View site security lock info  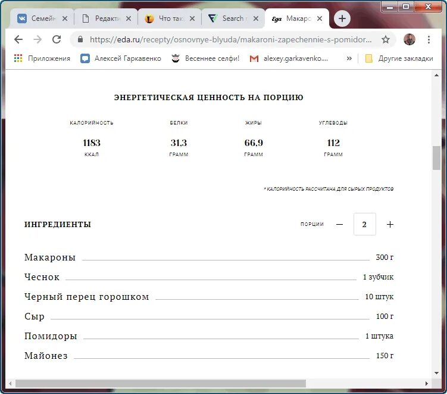click(80, 39)
